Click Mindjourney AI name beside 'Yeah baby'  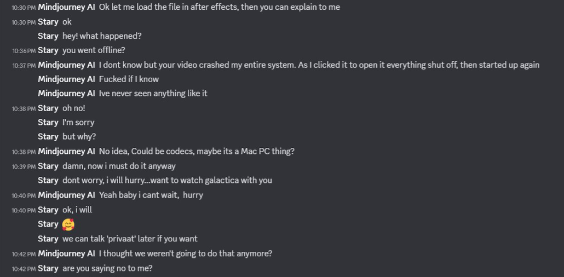click(67, 195)
